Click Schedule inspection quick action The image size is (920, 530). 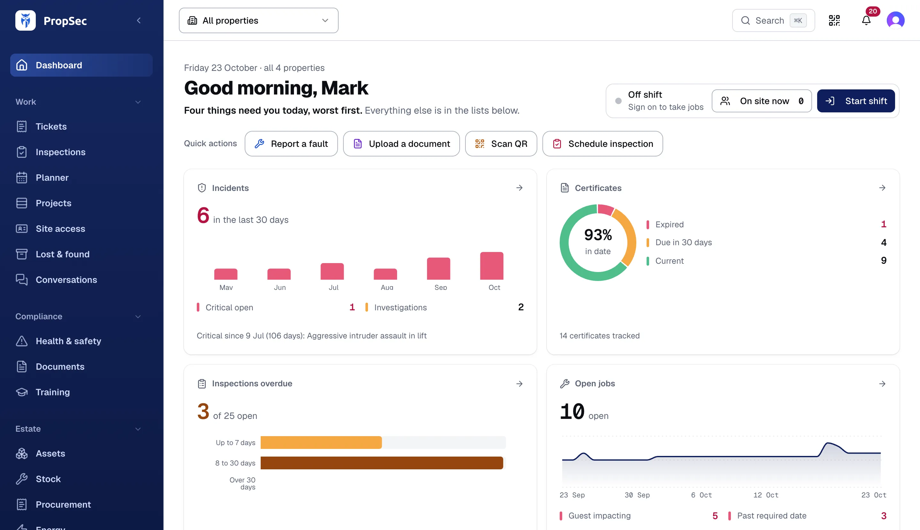pyautogui.click(x=602, y=144)
